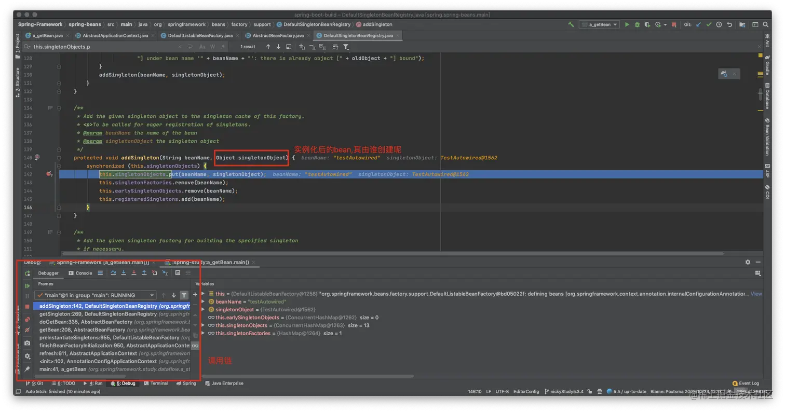Open Git history via the clock icon

[719, 24]
